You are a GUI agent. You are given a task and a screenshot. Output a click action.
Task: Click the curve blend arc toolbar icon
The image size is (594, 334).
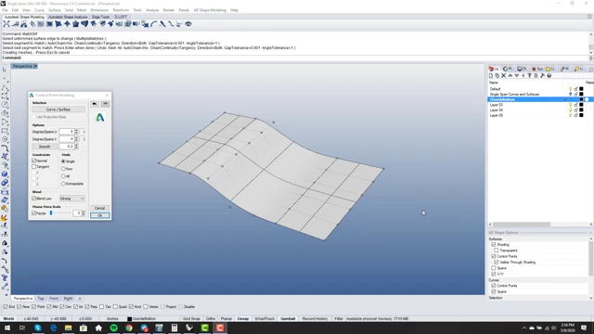pyautogui.click(x=154, y=24)
